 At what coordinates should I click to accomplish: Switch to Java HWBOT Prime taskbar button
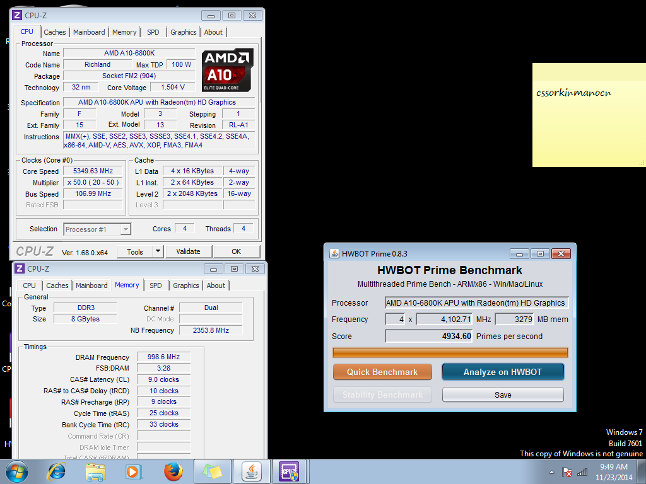(251, 471)
